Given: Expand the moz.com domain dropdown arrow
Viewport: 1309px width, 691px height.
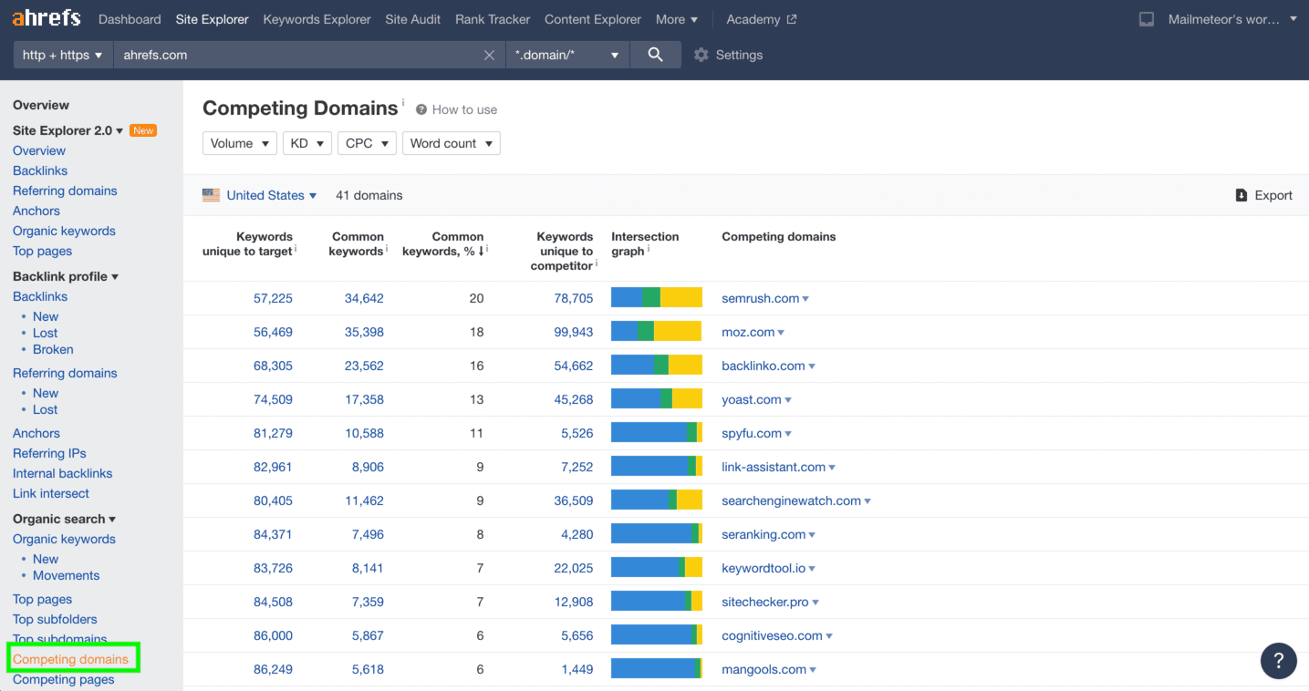Looking at the screenshot, I should (781, 333).
